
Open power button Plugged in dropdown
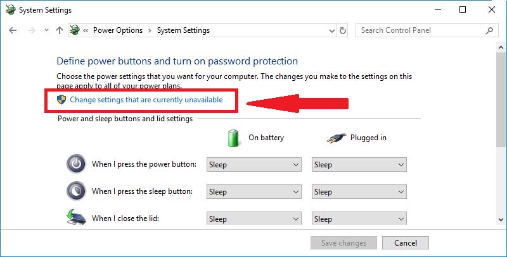coord(359,165)
